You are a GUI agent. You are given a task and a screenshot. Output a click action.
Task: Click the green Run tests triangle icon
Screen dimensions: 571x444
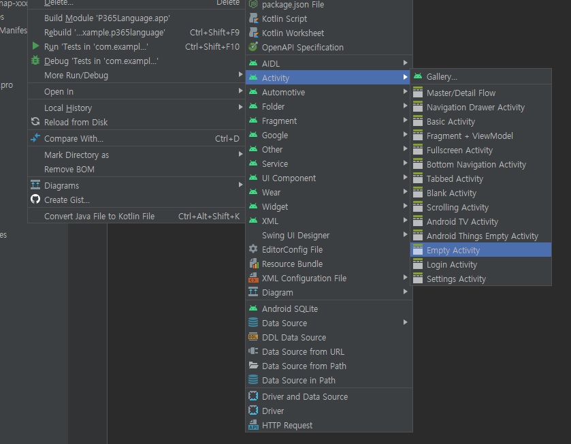35,46
